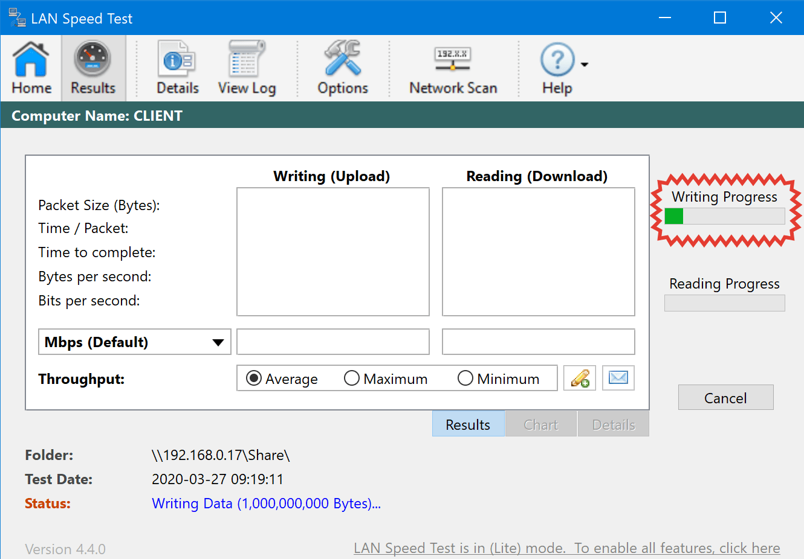Image resolution: width=804 pixels, height=559 pixels.
Task: Click the Writing (Upload) results box
Action: click(333, 252)
